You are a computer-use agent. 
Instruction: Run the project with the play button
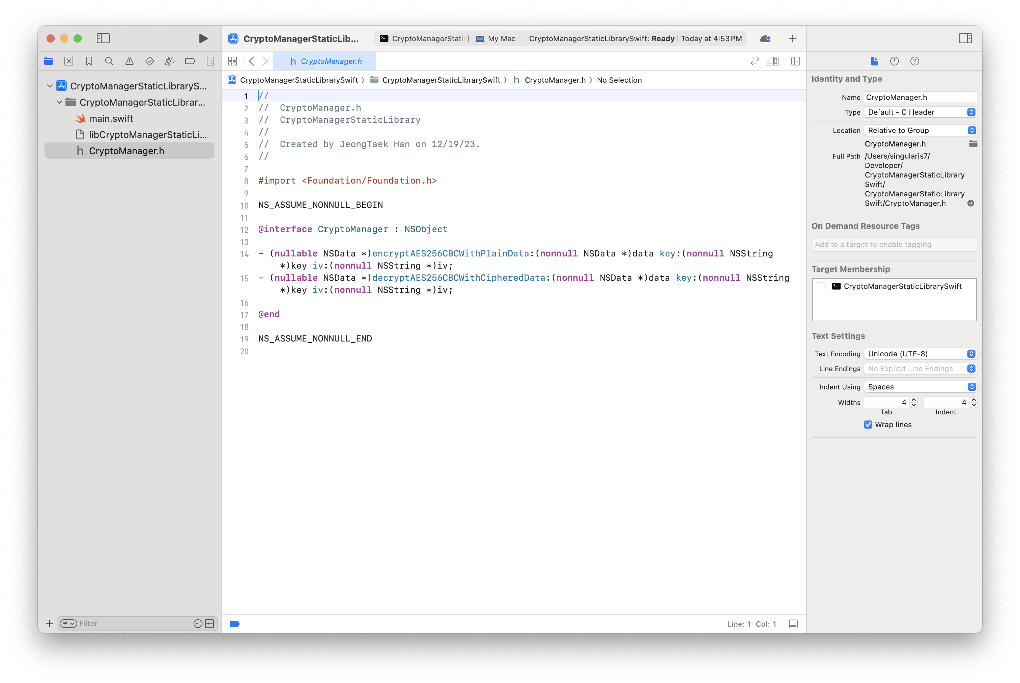click(203, 38)
